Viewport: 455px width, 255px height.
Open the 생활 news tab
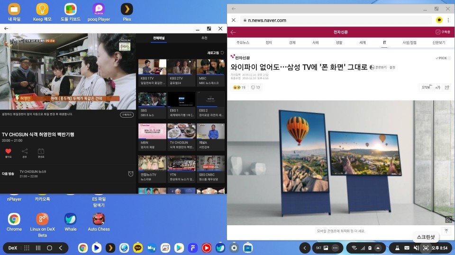pos(339,42)
